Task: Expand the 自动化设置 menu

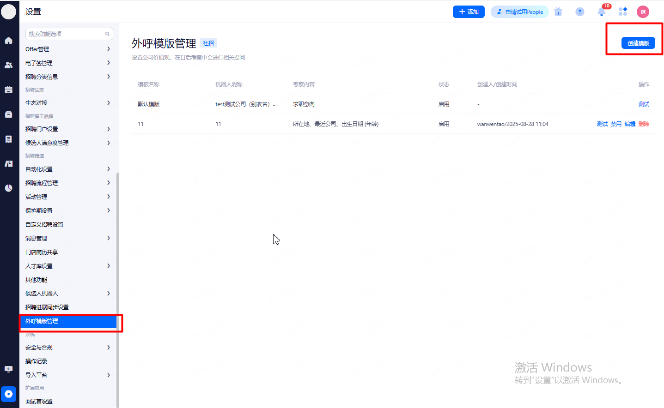Action: tap(68, 169)
